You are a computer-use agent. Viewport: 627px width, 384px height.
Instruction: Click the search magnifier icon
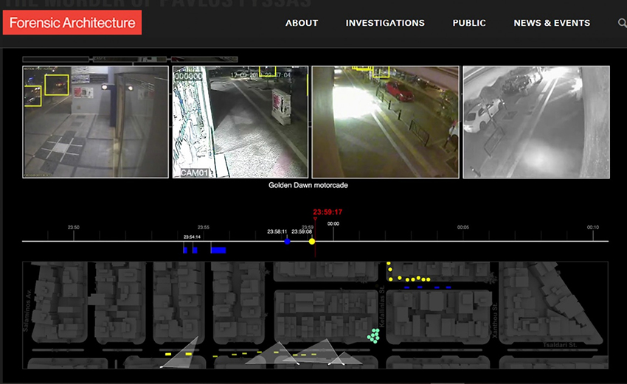coord(622,24)
